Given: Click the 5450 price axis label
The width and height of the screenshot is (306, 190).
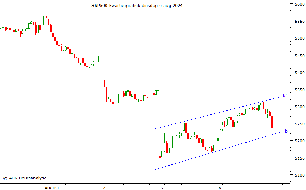Looking at the screenshot, I should click(300, 56).
